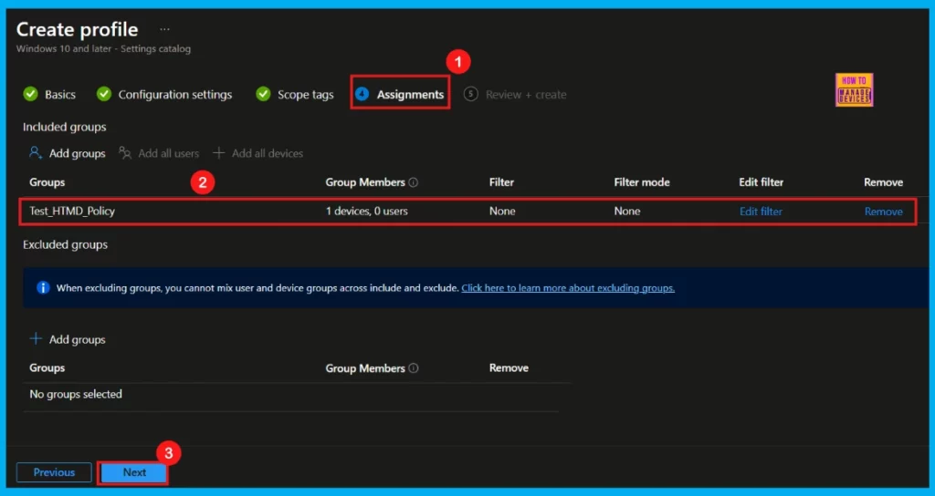This screenshot has width=935, height=496.
Task: Click the Edit filter column header
Action: 762,182
